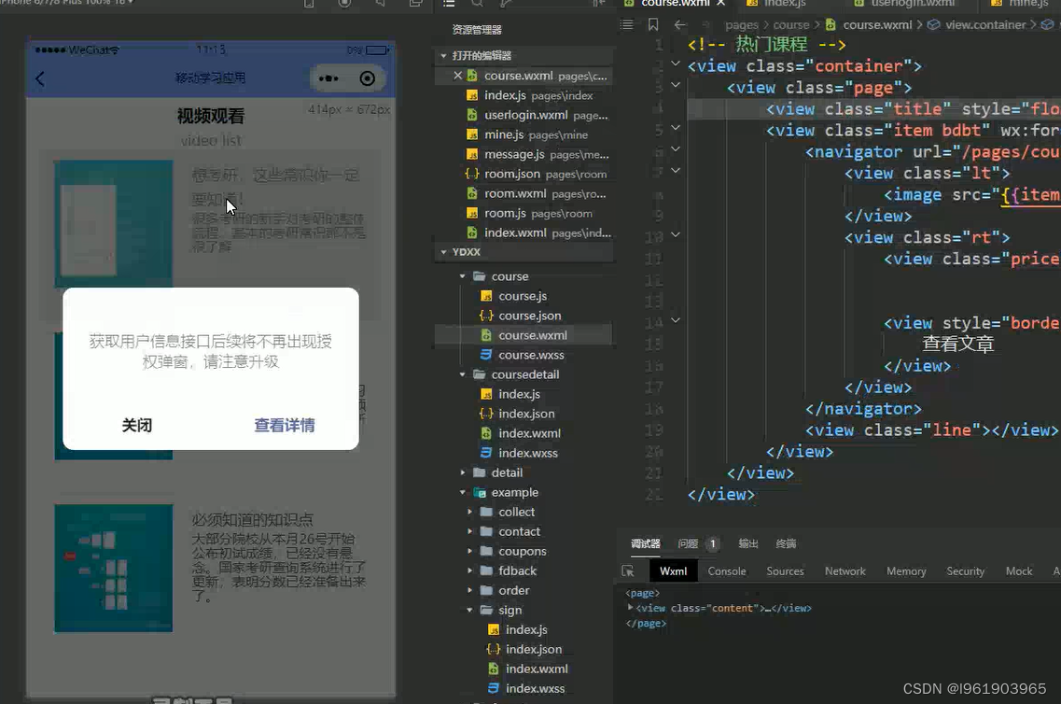
Task: Collapse the 打开的编辑器 section
Action: coord(444,55)
